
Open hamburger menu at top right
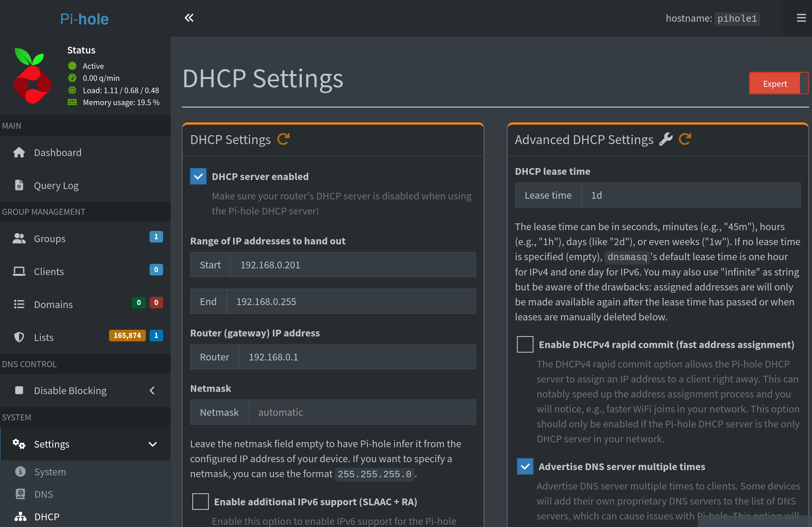pos(801,18)
